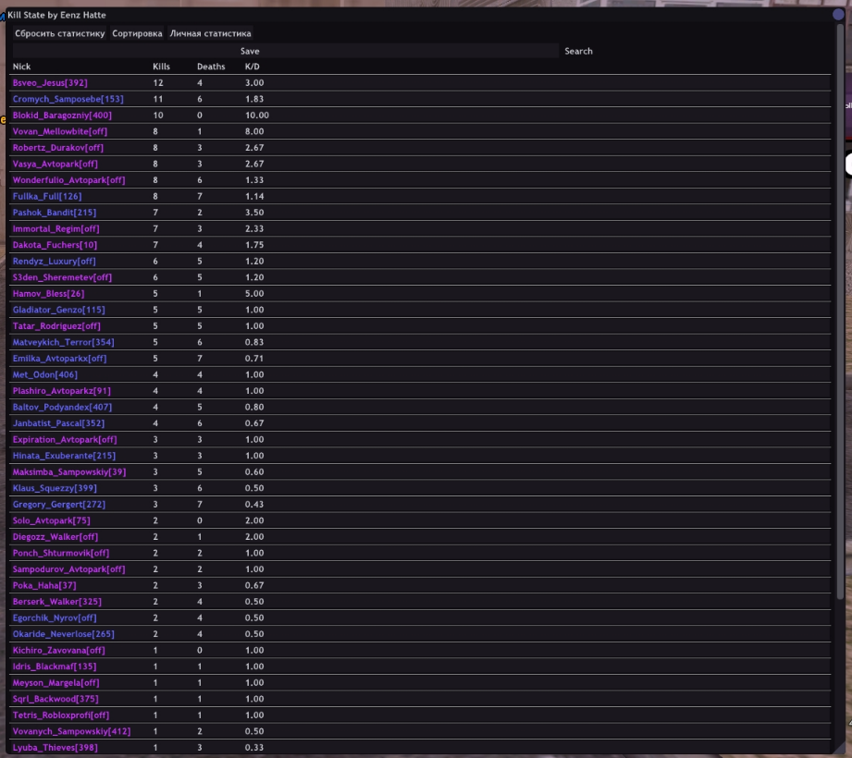Click the Nick column header
The width and height of the screenshot is (852, 758).
(21, 67)
